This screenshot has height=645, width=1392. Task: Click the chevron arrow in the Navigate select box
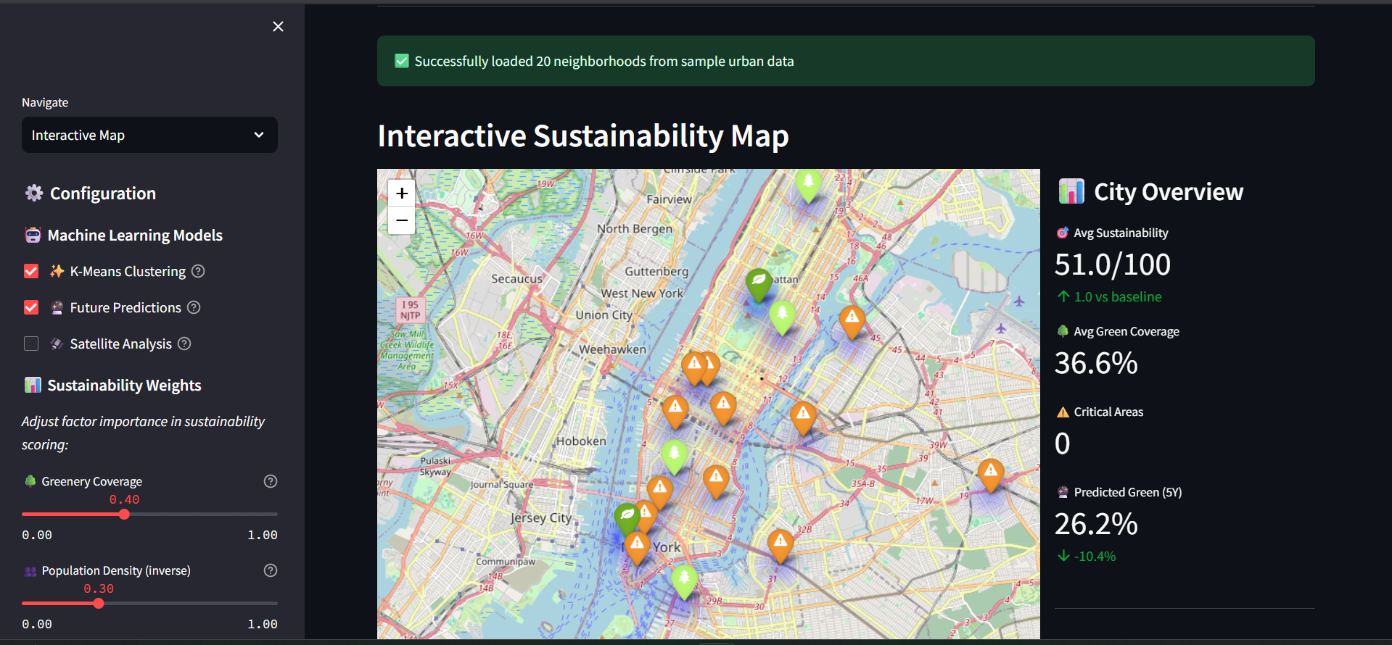[259, 135]
